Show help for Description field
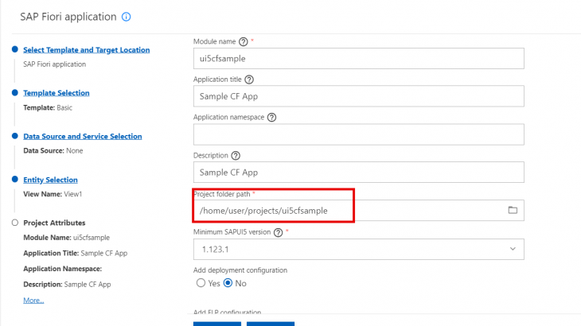The image size is (581, 326). pos(236,156)
